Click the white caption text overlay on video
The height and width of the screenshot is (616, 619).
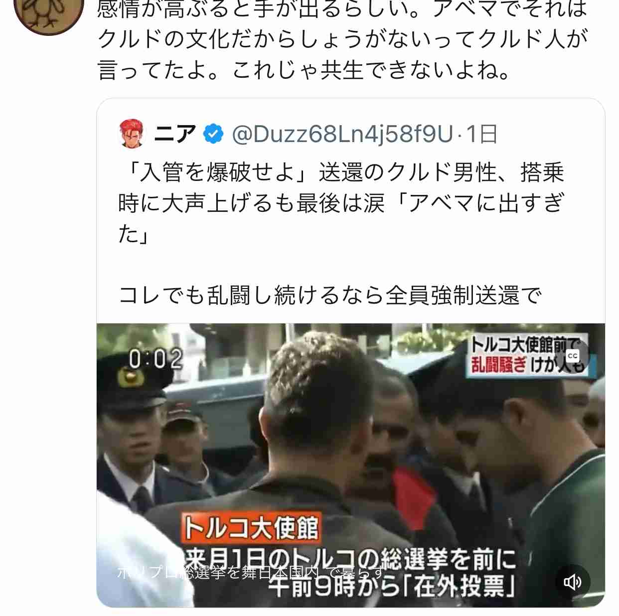point(252,573)
